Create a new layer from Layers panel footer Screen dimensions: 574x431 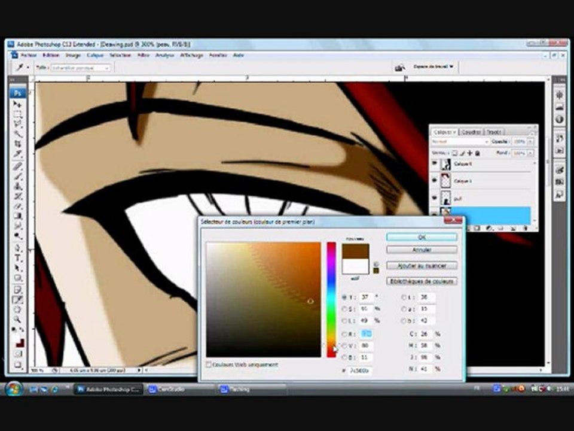coord(513,228)
